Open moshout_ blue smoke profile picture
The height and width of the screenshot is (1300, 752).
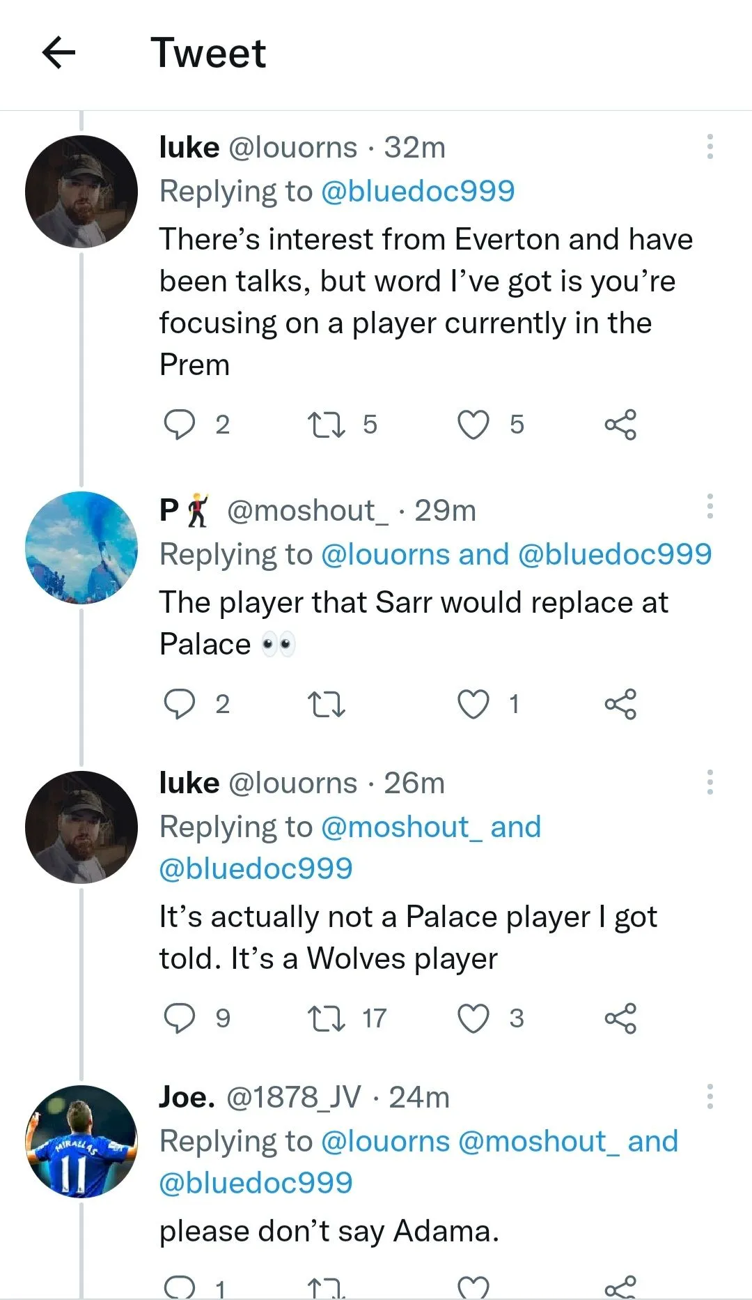click(81, 548)
